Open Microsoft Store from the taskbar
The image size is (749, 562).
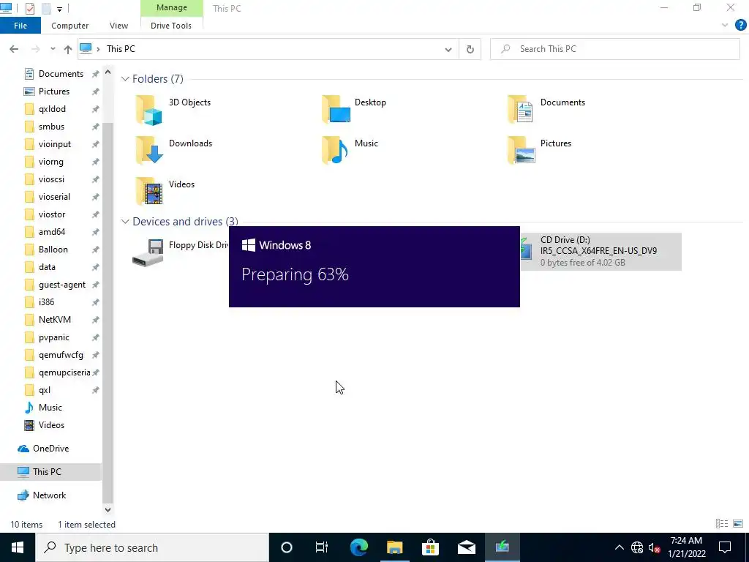(430, 547)
